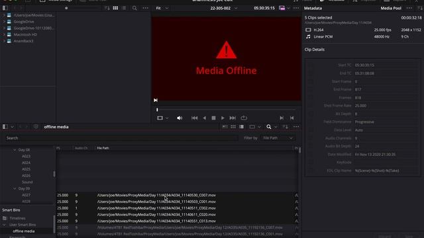Open media pool three-dot options menu
The width and height of the screenshot is (424, 238).
pyautogui.click(x=296, y=127)
